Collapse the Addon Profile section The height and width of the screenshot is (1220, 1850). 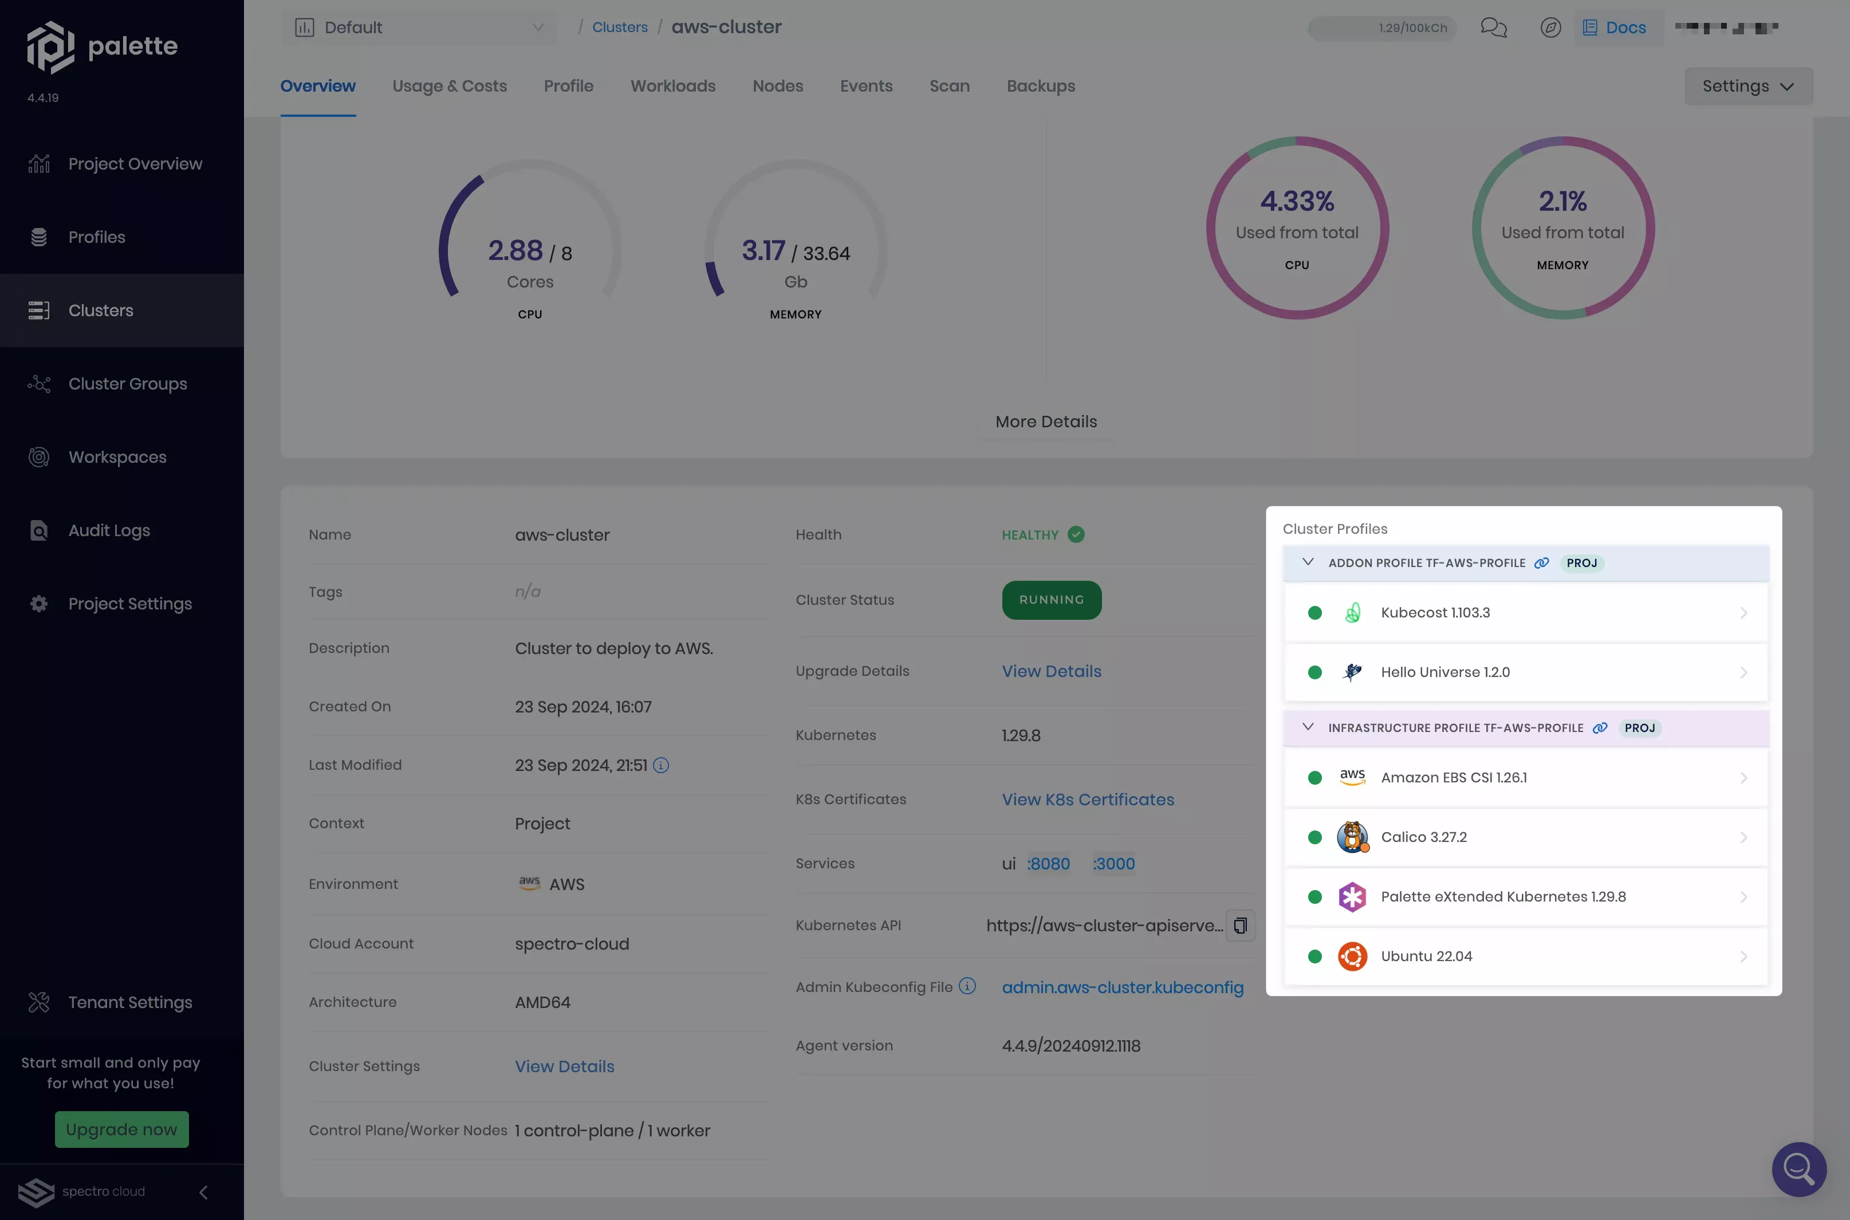(x=1308, y=562)
